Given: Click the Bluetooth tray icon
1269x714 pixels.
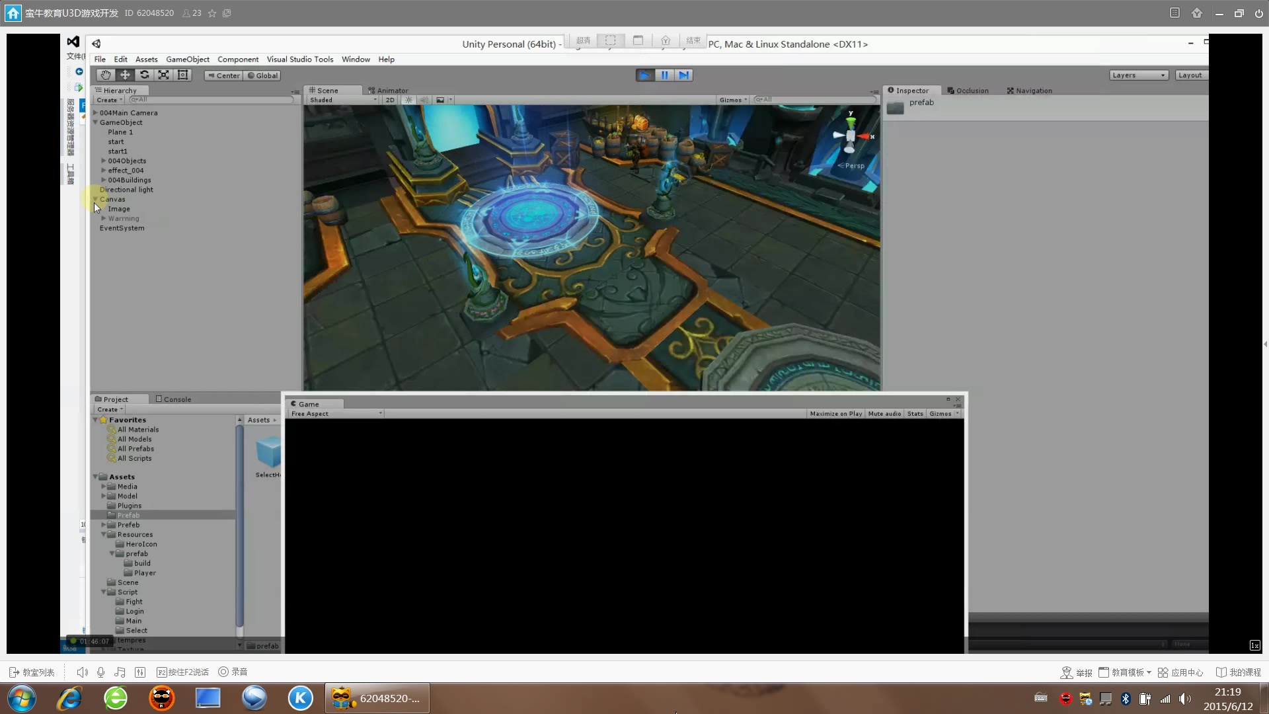Looking at the screenshot, I should (x=1126, y=698).
